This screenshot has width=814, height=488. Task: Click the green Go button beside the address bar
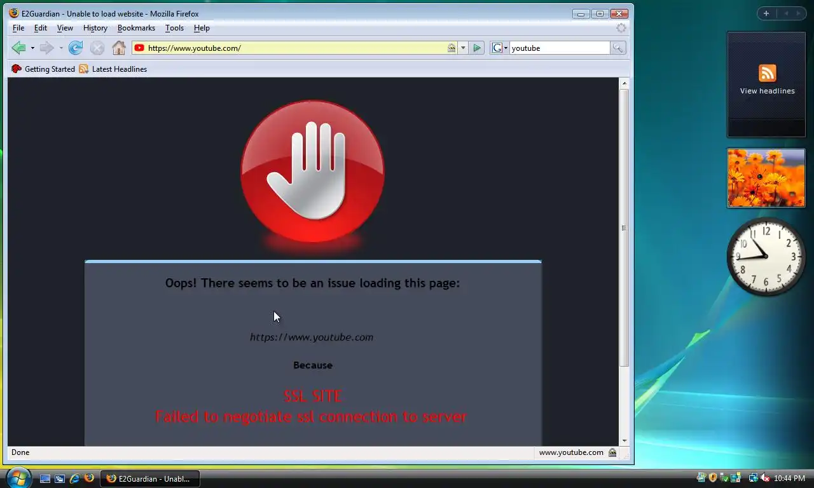click(477, 48)
